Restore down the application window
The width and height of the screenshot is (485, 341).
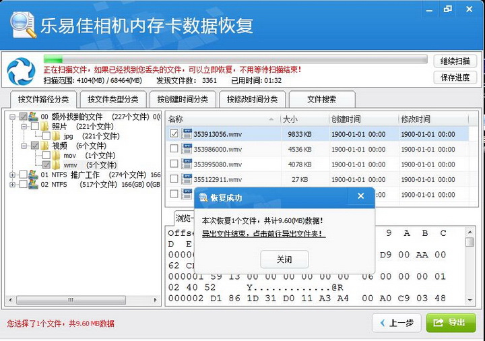click(447, 9)
